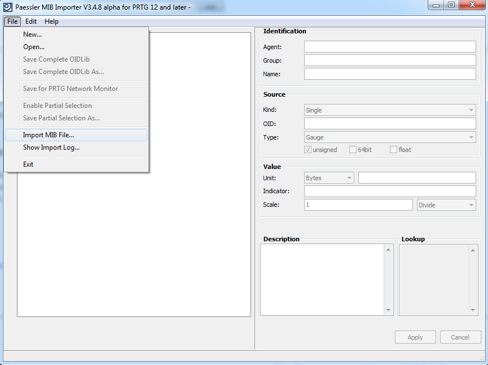The width and height of the screenshot is (488, 365).
Task: Focus the Scale value field
Action: 358,205
